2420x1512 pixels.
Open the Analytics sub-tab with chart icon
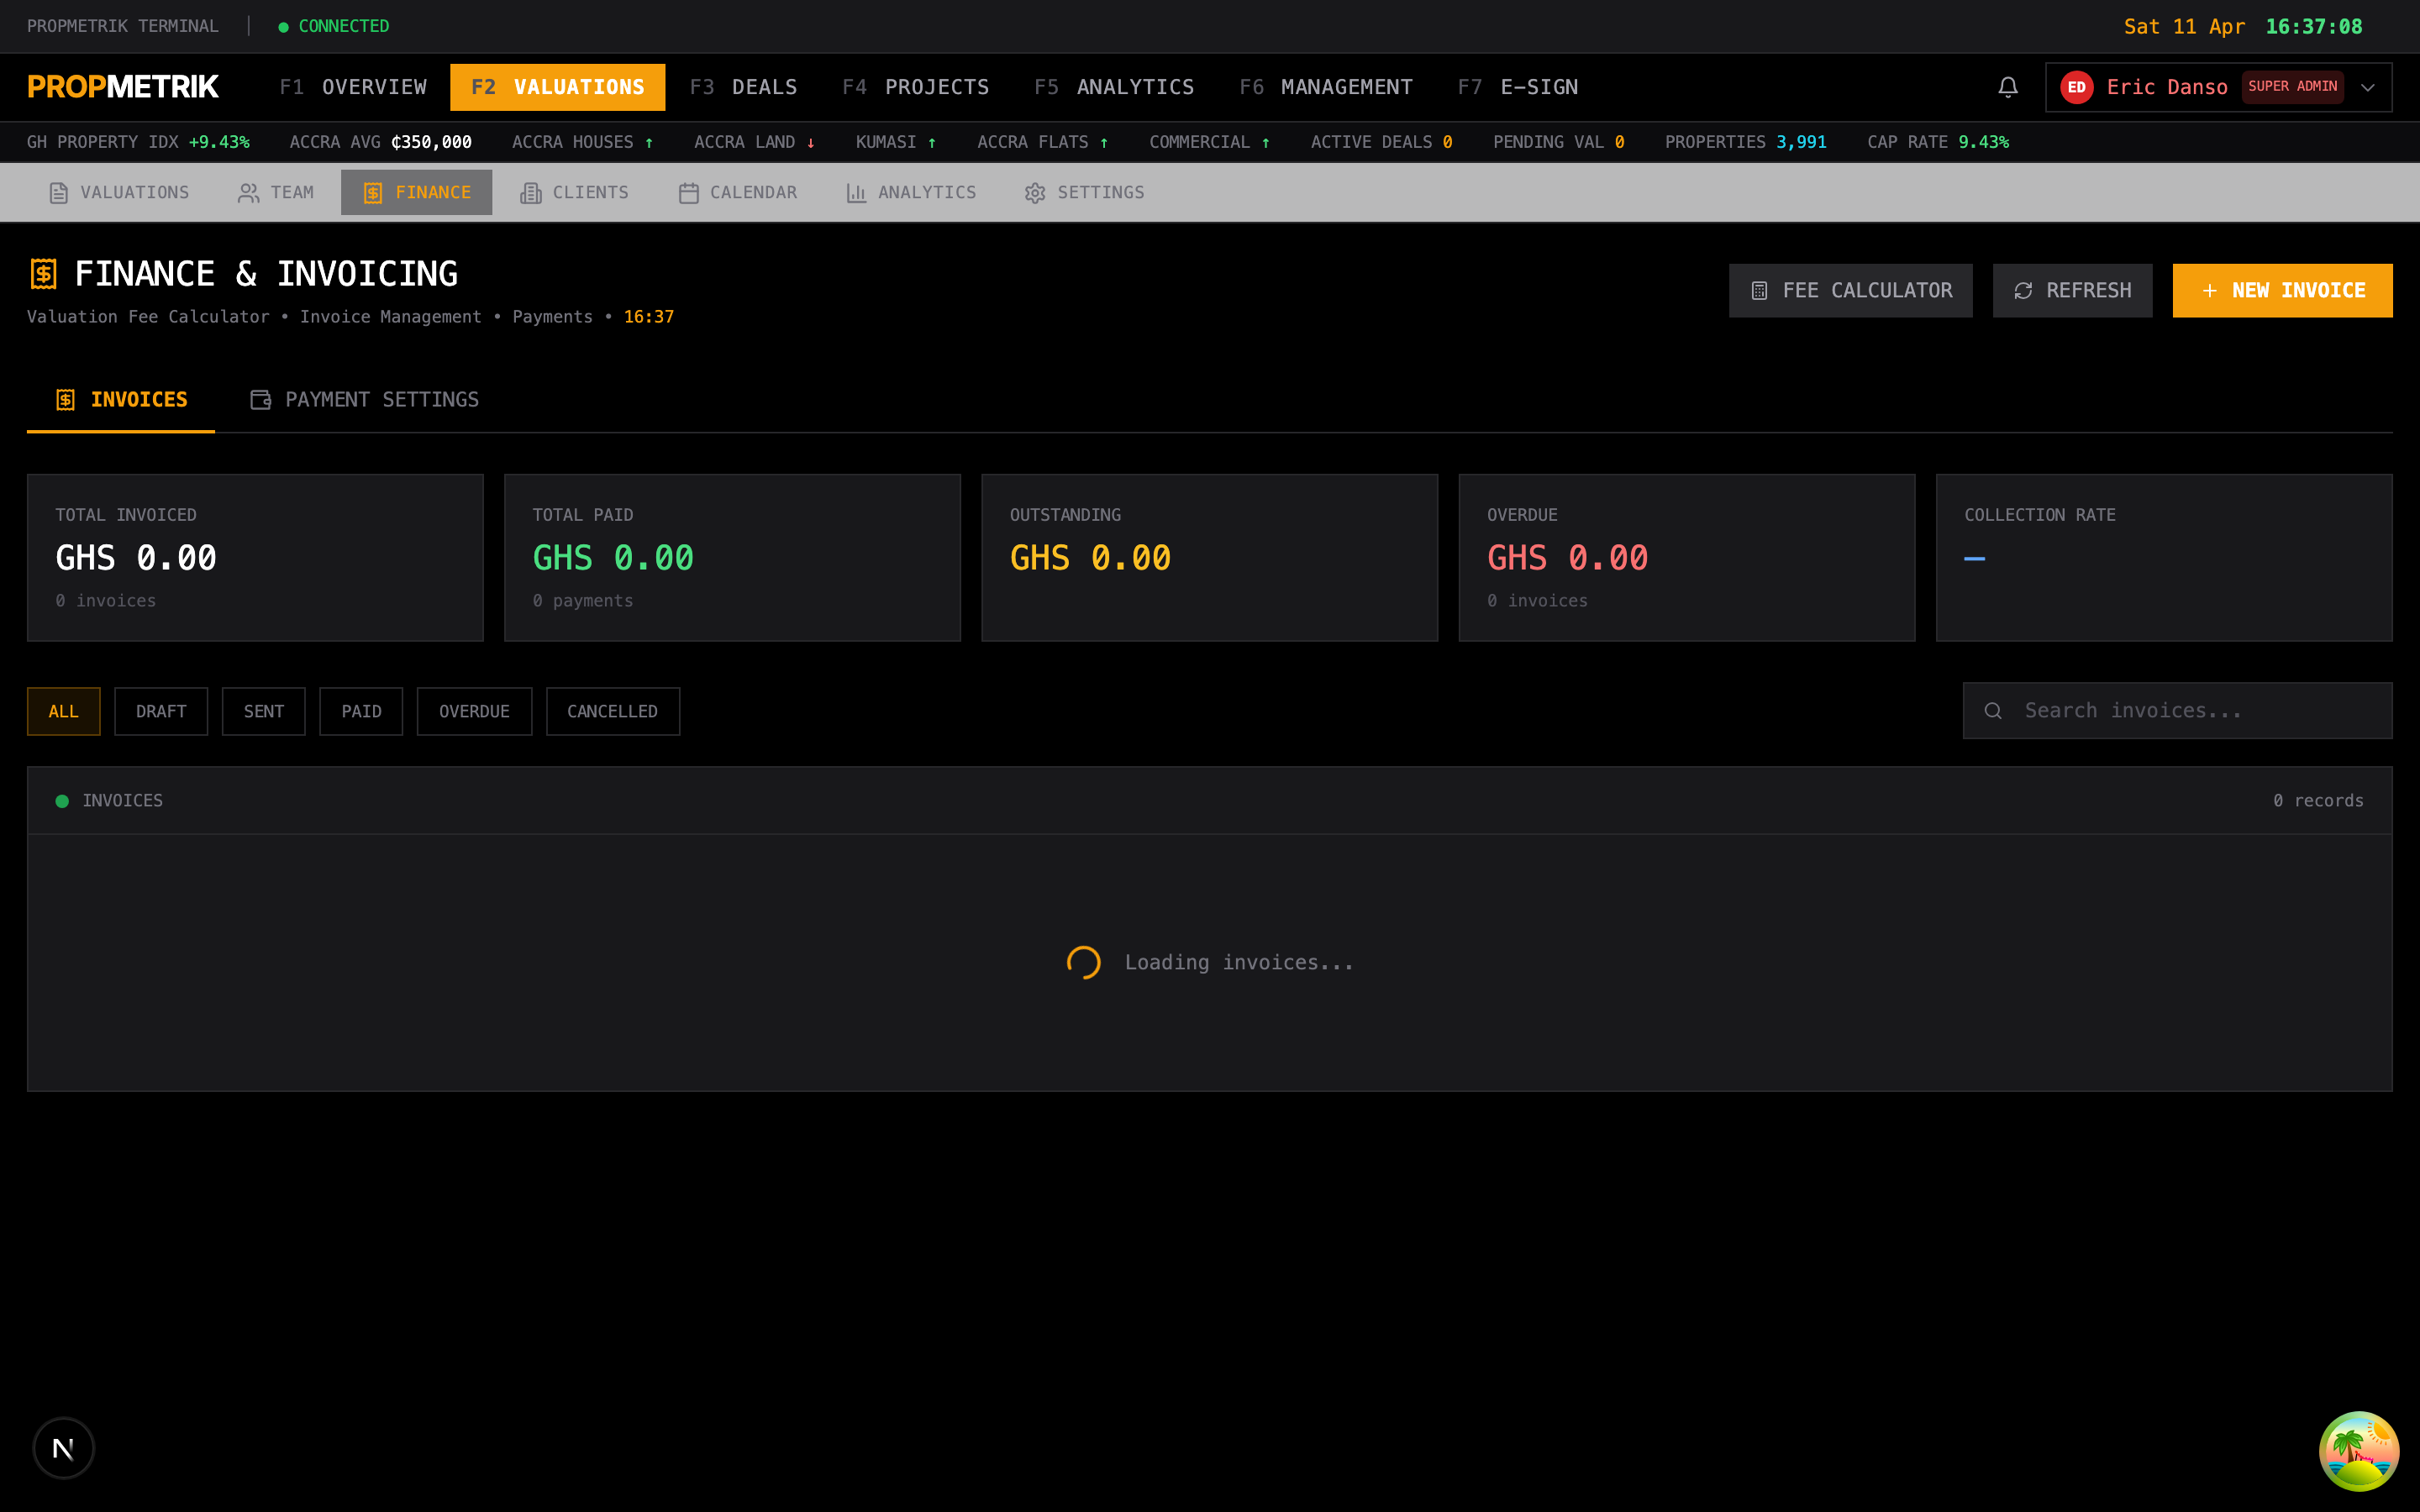coord(911,192)
